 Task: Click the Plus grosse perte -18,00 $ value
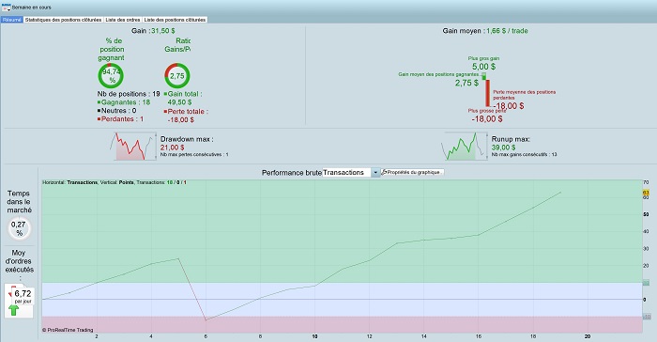click(487, 118)
